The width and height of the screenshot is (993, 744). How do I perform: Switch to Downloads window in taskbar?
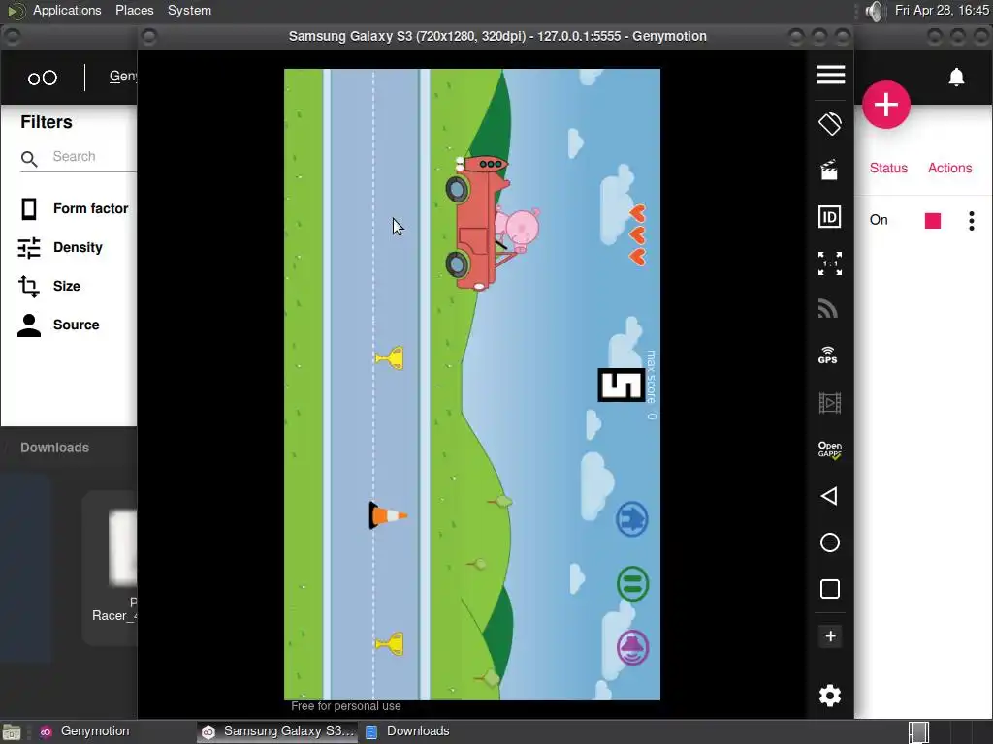click(408, 731)
